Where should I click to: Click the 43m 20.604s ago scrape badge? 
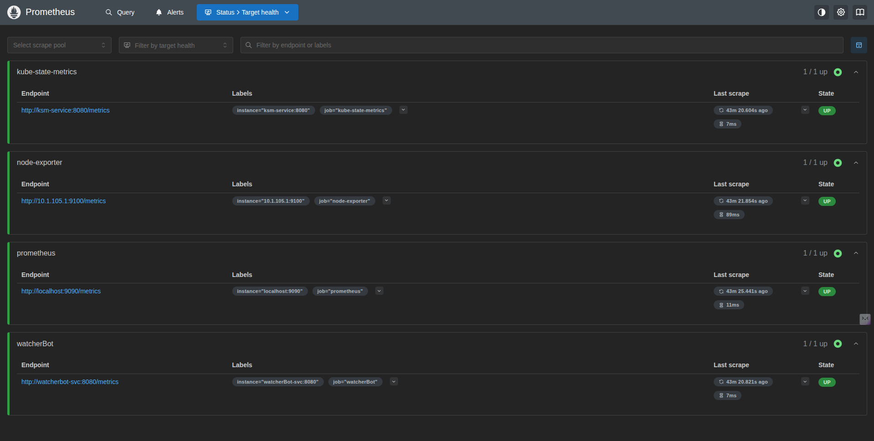click(743, 110)
